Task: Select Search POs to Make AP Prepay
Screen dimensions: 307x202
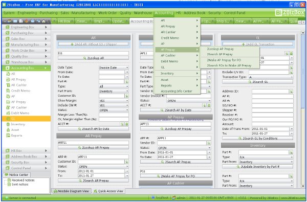Action: click(229, 65)
